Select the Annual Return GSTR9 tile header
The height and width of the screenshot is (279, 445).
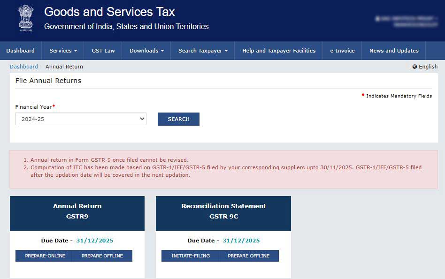[x=77, y=211]
